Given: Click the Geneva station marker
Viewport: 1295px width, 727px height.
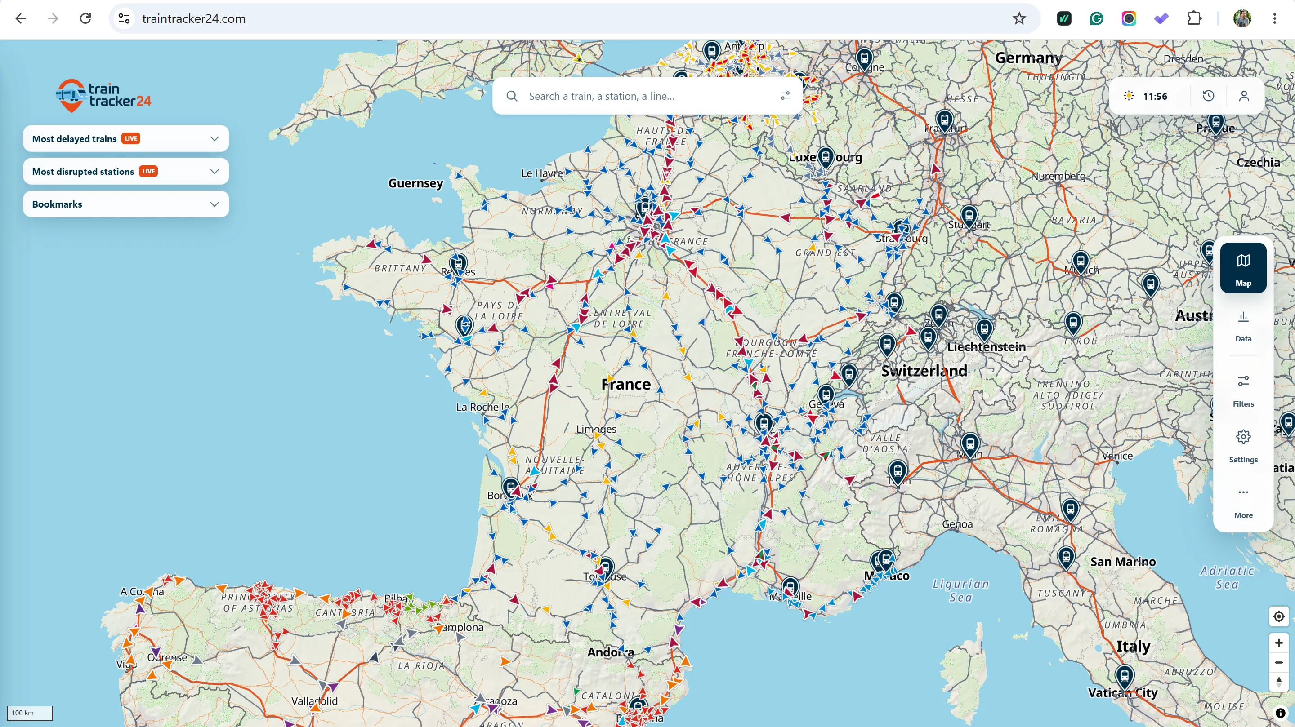Looking at the screenshot, I should click(x=826, y=395).
